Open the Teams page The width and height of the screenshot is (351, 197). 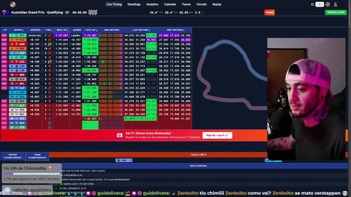[186, 4]
